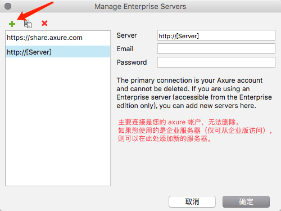The image size is (281, 211).
Task: Focus the Server URL input field
Action: [216, 35]
